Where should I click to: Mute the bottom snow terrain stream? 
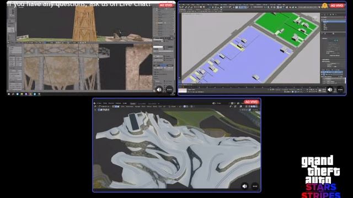[245, 186]
